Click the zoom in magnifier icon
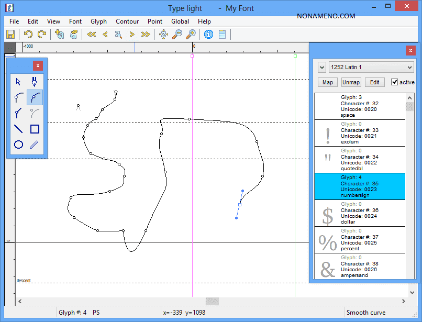Viewport: 422px width, 322px height. [x=191, y=35]
